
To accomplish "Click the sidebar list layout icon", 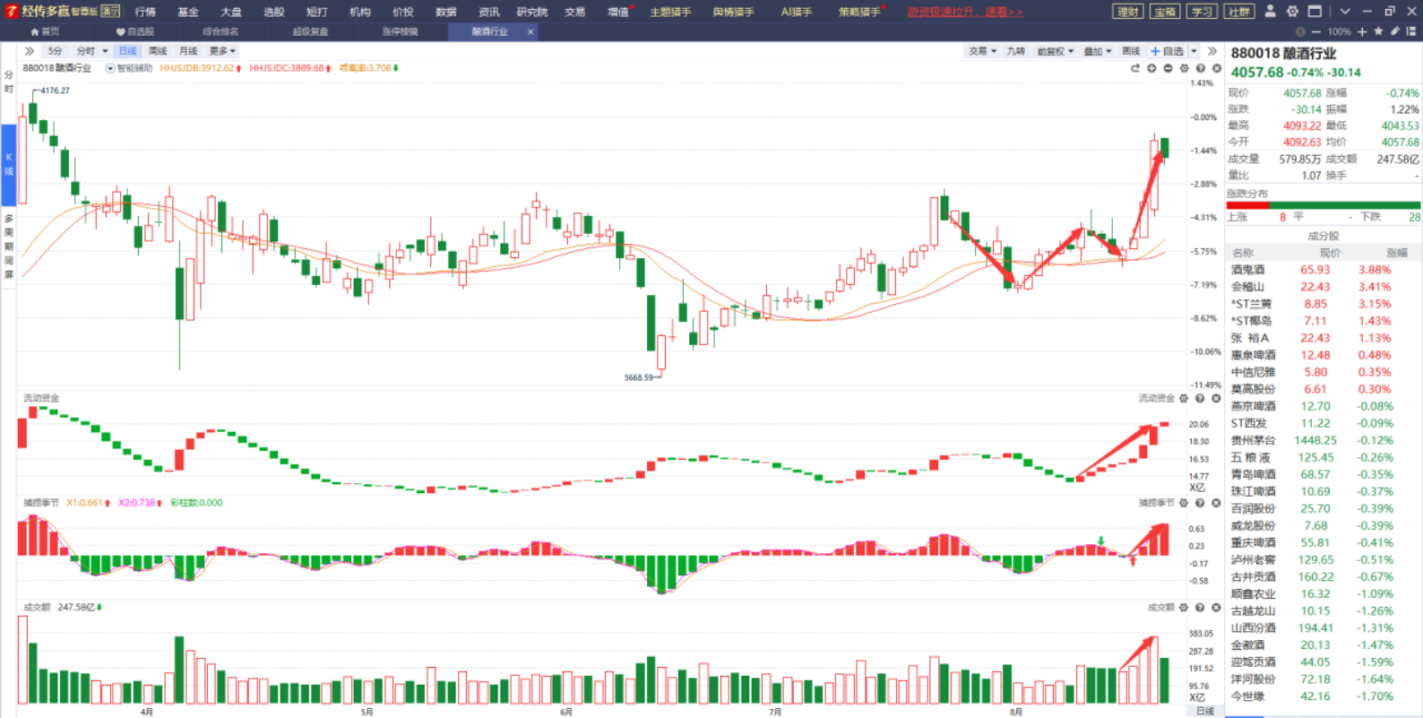I will (1410, 31).
